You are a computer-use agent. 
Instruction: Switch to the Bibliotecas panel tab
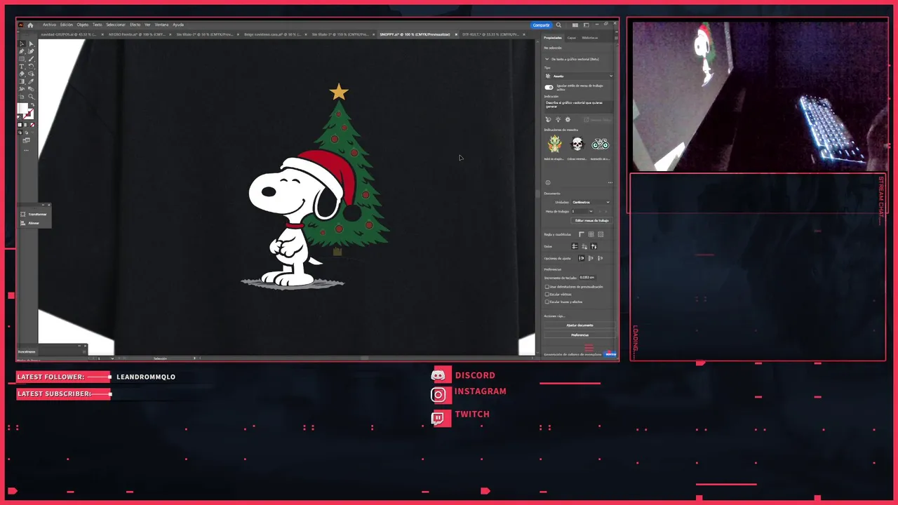[x=590, y=38]
